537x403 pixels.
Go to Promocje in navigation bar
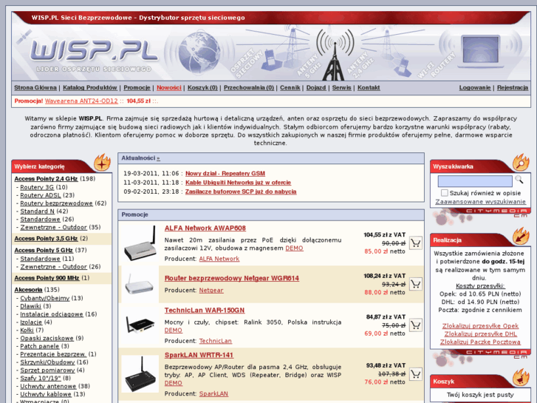pyautogui.click(x=137, y=88)
